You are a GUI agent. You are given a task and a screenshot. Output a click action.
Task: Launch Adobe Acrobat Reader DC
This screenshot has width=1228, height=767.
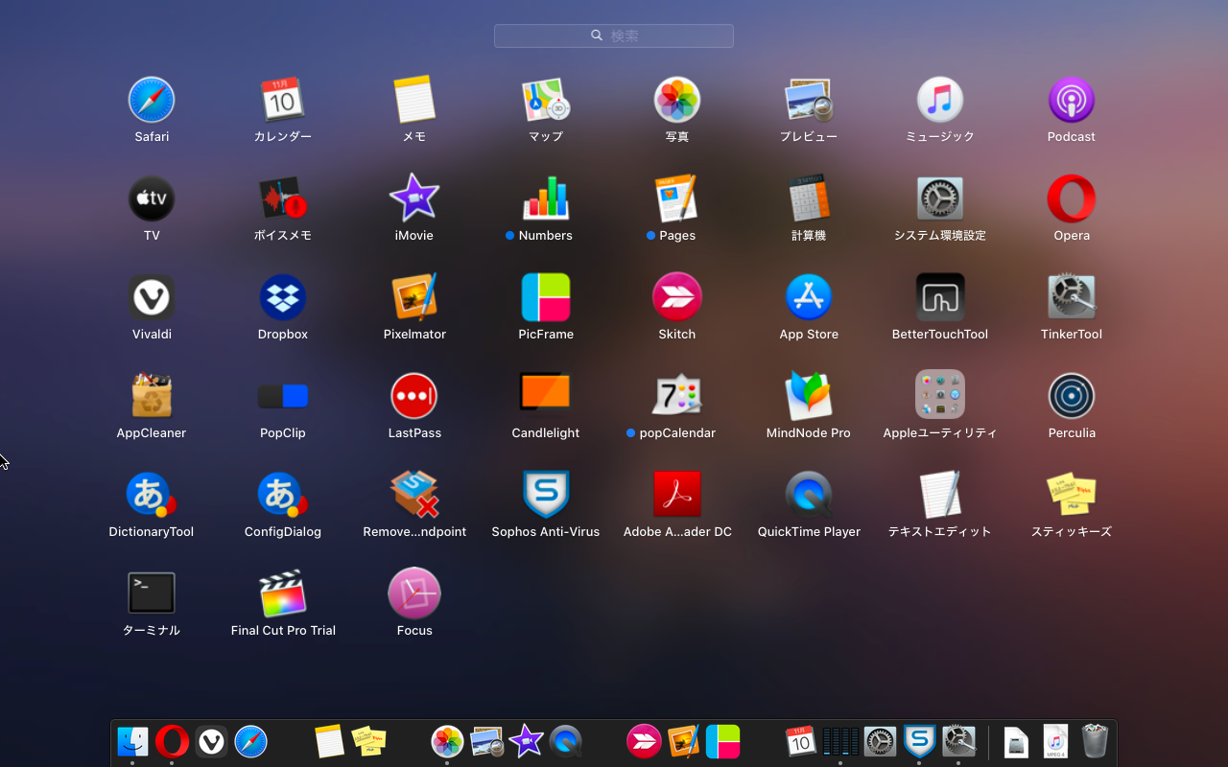coord(677,495)
